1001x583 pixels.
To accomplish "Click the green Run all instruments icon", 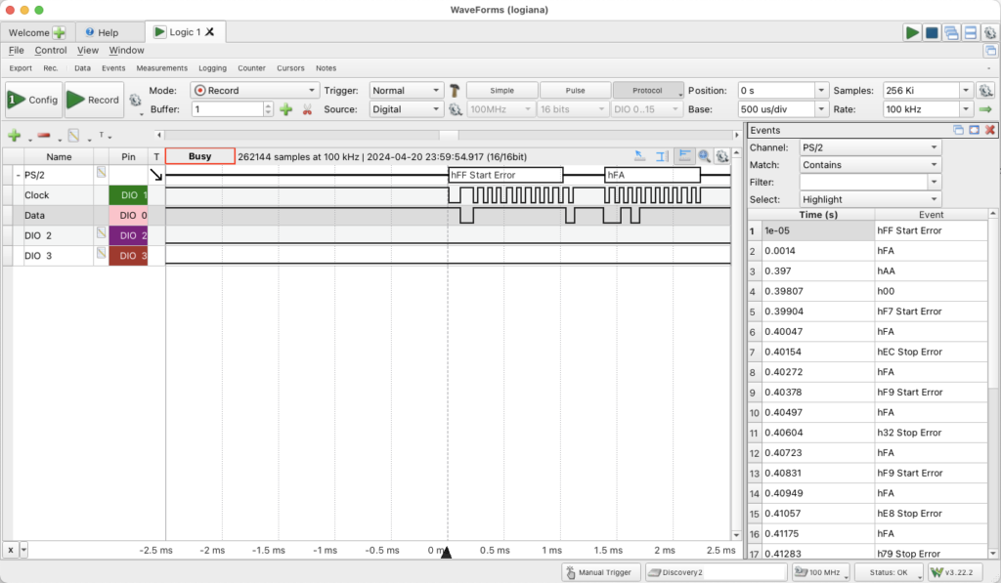I will tap(912, 32).
